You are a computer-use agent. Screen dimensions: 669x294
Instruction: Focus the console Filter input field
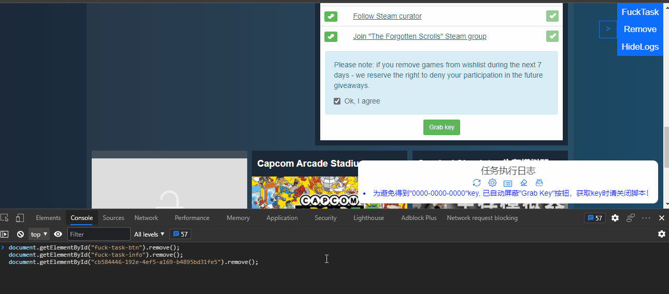point(99,234)
